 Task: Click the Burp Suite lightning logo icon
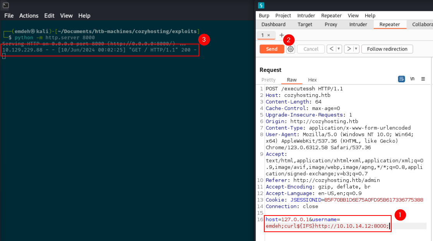(261, 5)
